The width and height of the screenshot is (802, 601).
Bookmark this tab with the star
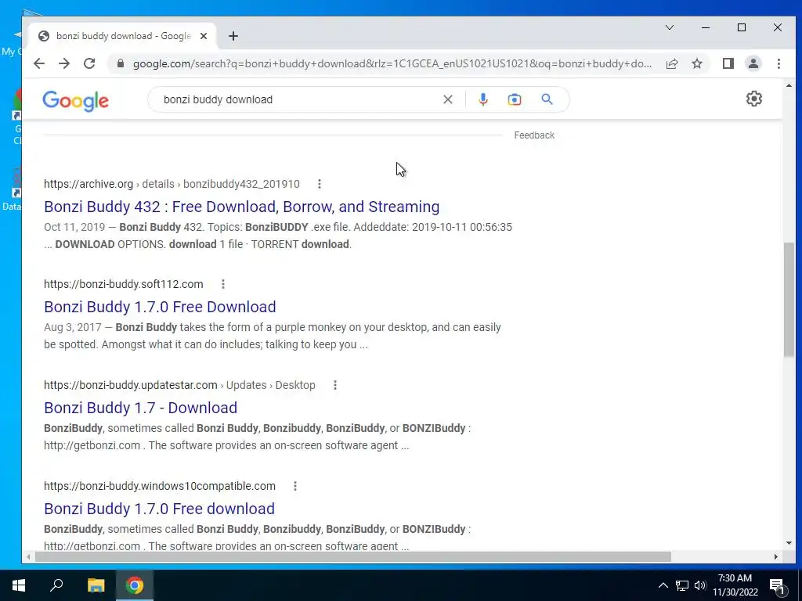point(697,63)
